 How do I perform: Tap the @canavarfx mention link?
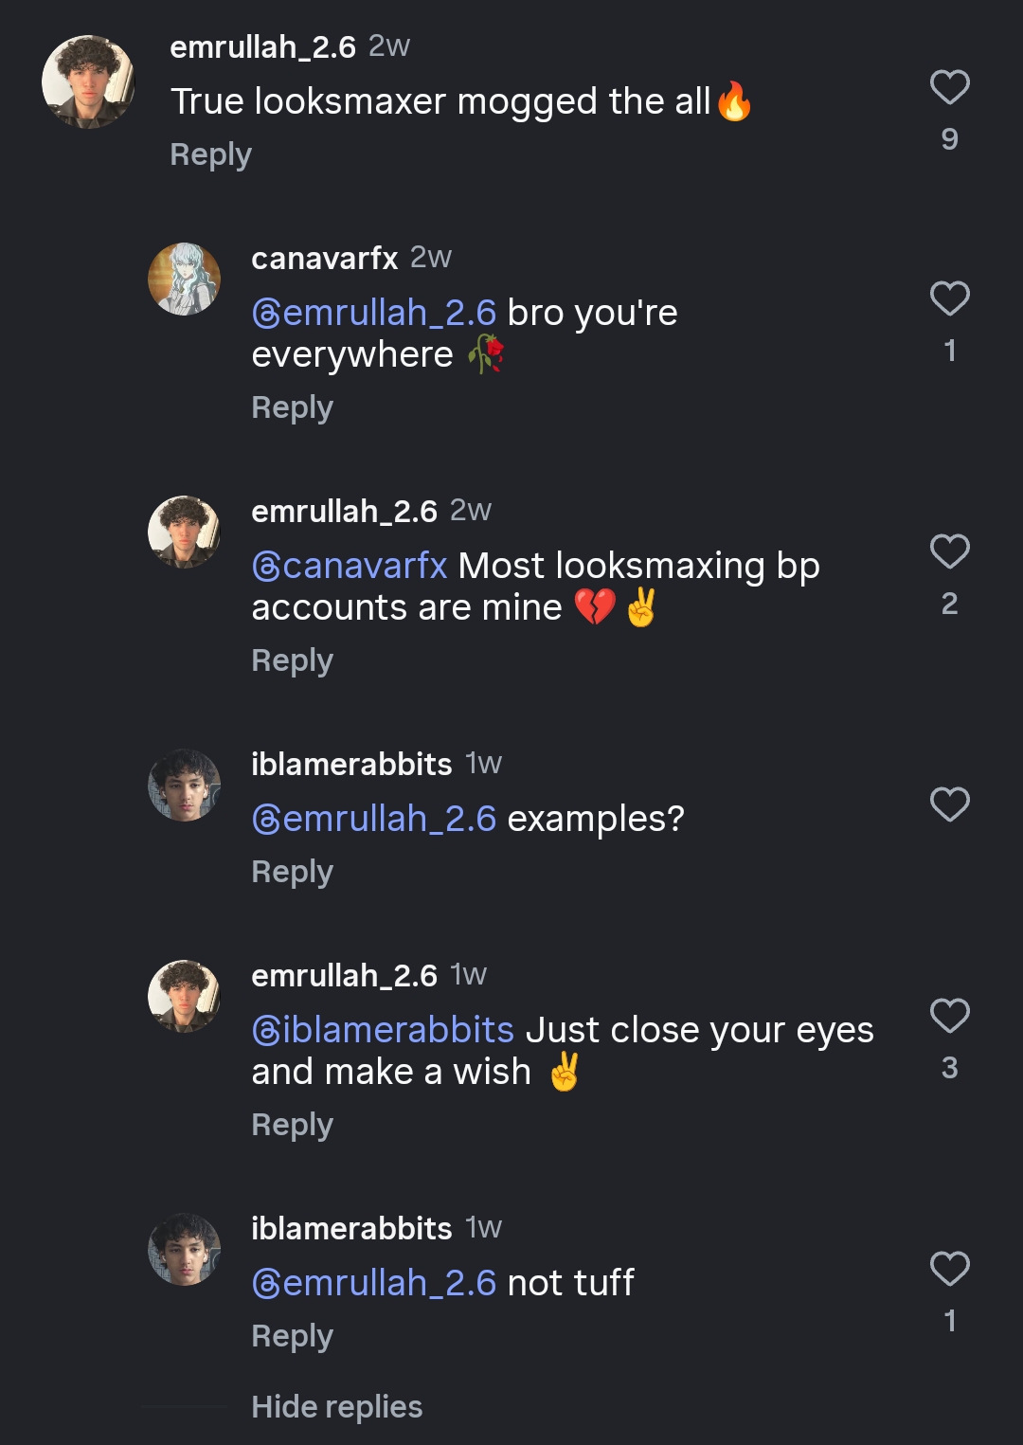pyautogui.click(x=350, y=566)
